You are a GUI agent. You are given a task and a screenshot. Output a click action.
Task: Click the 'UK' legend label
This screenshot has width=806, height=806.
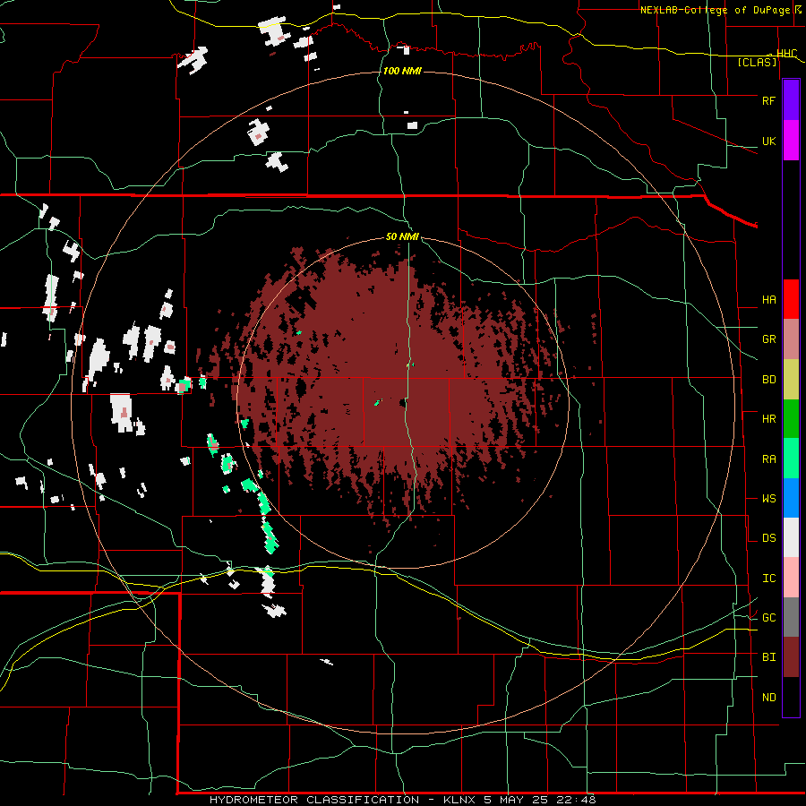768,141
